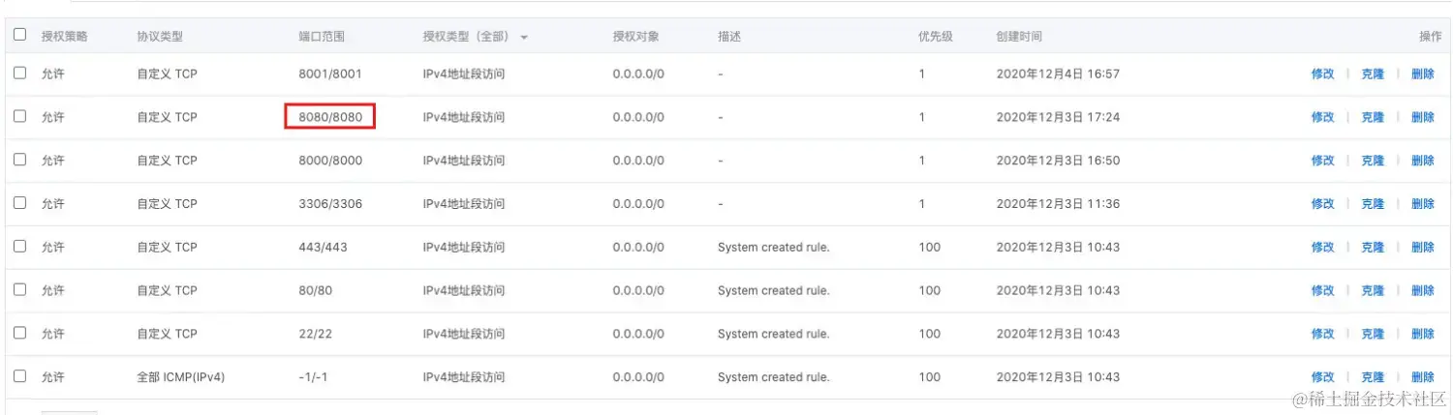Click the 优先级 column header

click(x=935, y=37)
